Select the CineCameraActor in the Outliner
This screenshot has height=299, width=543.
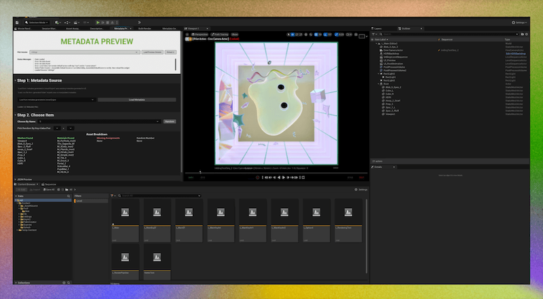[394, 49]
